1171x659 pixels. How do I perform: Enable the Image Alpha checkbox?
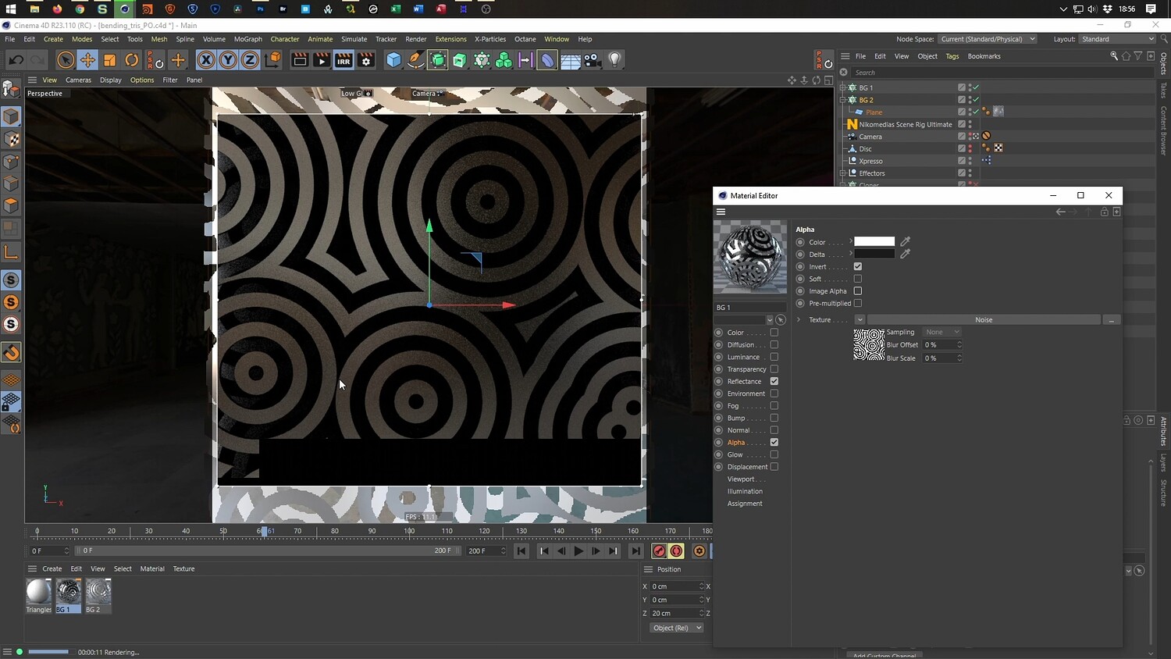click(x=858, y=291)
